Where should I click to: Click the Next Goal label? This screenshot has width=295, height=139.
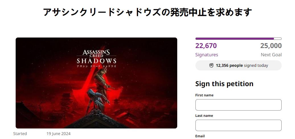coord(271,55)
